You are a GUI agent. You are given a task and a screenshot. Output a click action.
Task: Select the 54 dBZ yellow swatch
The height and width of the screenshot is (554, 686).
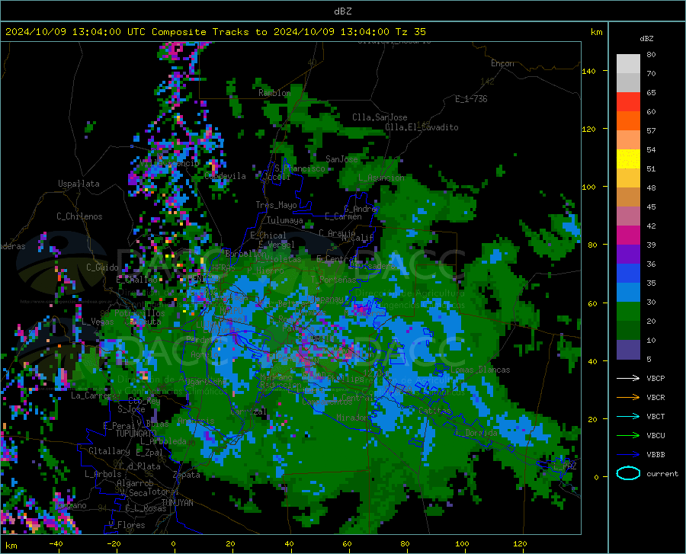point(628,159)
